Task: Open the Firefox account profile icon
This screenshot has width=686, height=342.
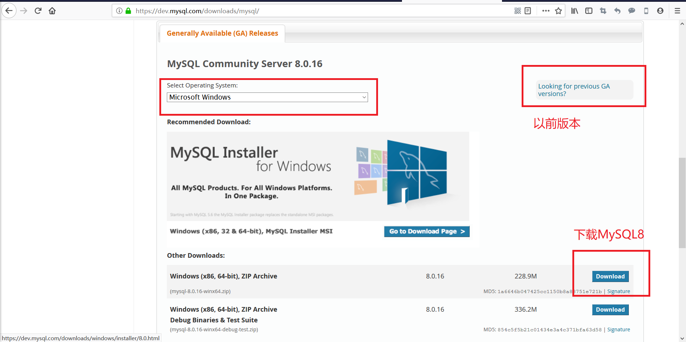Action: [660, 11]
